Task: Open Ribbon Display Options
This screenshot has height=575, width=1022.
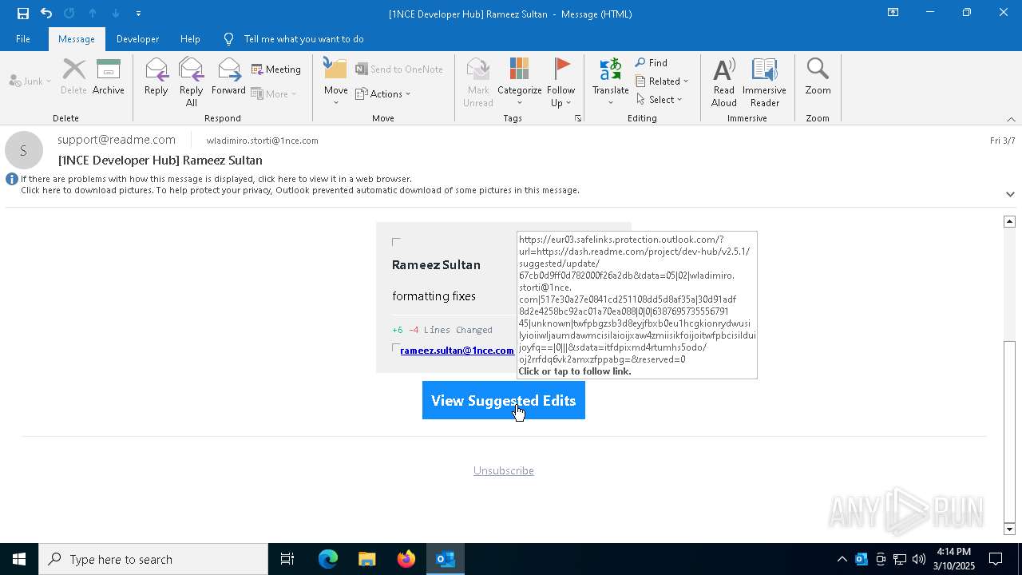Action: point(893,13)
